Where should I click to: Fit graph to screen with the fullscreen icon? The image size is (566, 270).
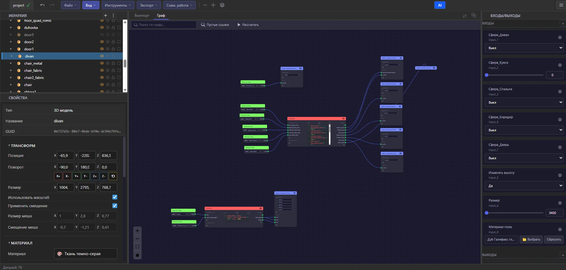[x=137, y=247]
